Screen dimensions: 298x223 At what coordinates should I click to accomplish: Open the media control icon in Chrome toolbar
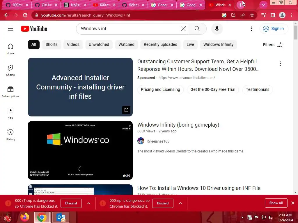(264, 15)
